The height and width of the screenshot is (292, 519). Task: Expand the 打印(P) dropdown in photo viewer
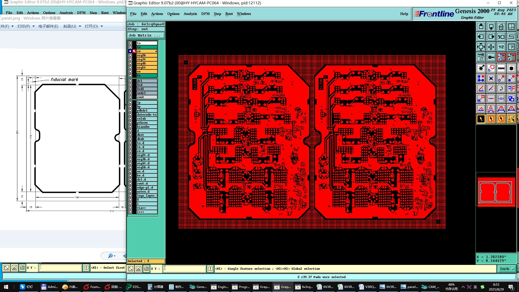[x=26, y=26]
